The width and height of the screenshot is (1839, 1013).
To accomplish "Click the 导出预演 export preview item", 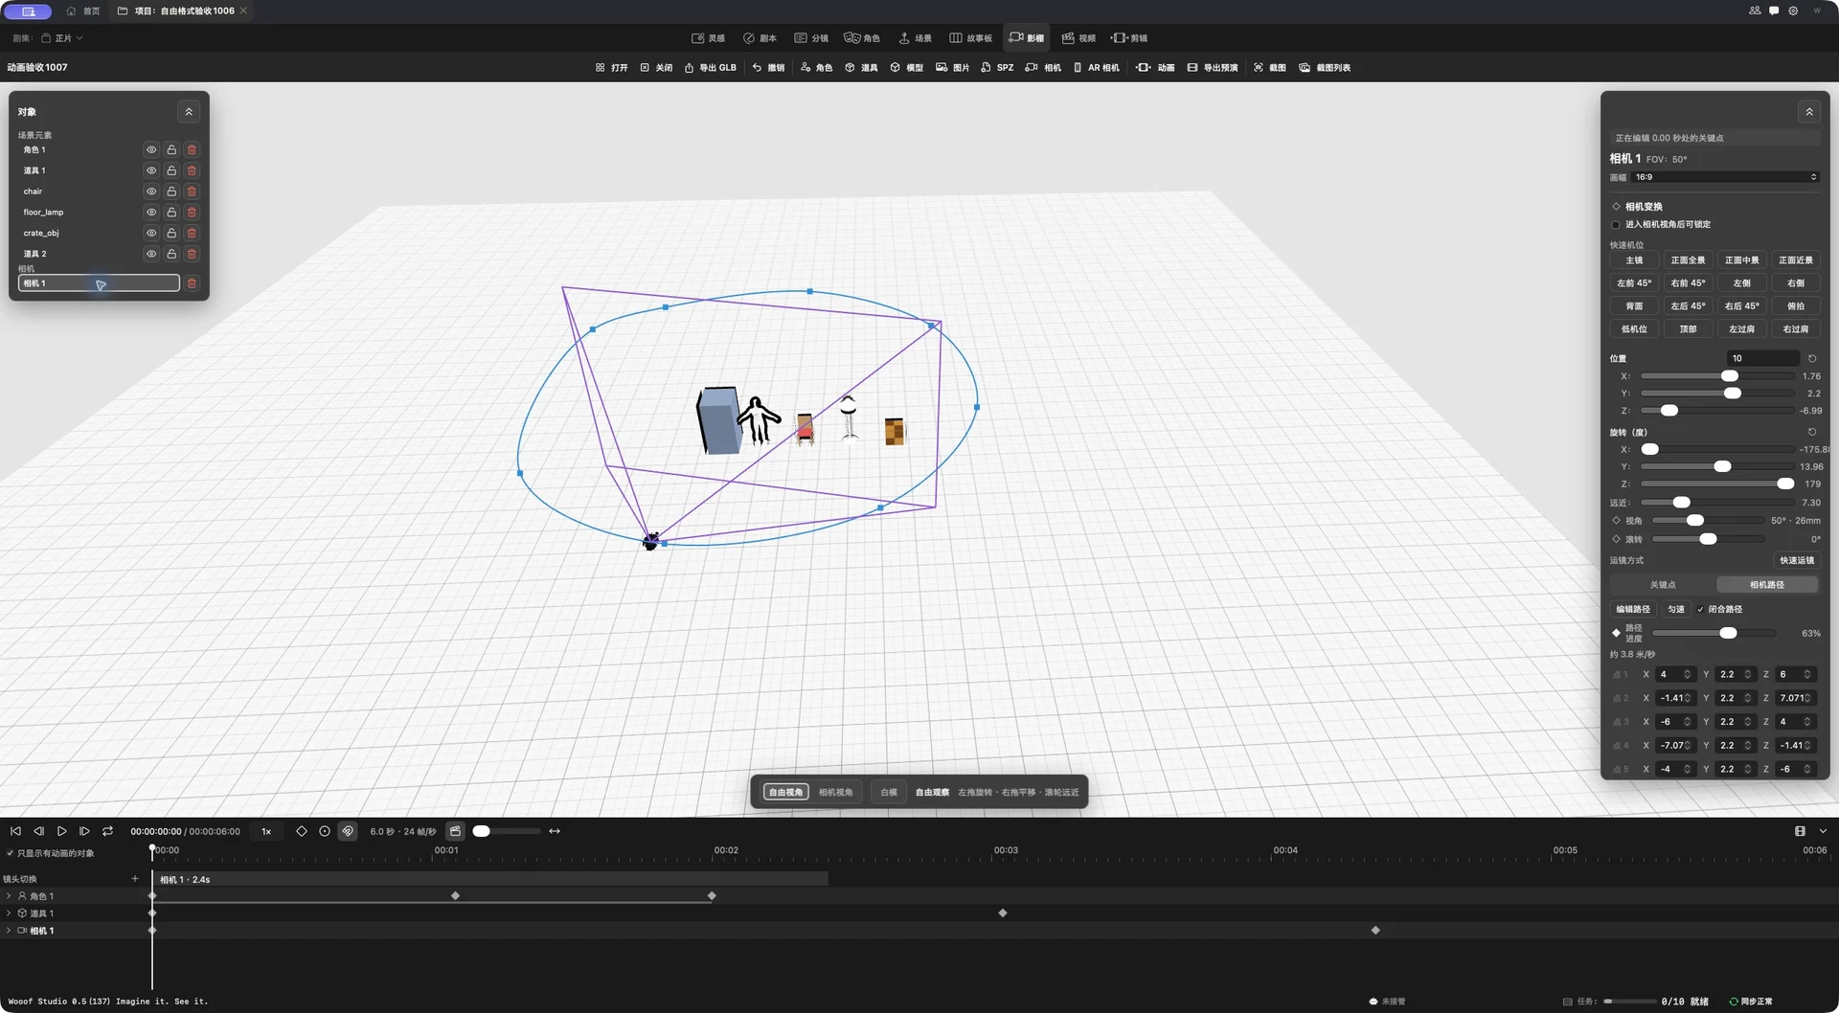I will tap(1212, 68).
